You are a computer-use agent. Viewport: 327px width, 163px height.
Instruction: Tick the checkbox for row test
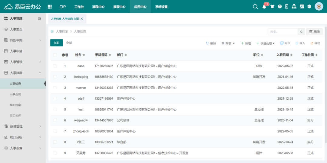(55, 109)
